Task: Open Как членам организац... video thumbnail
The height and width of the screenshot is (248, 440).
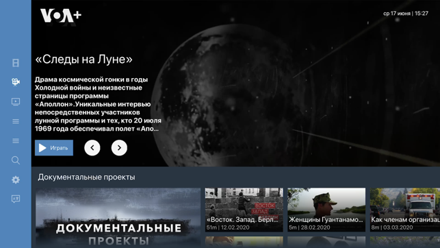Action: [405, 210]
